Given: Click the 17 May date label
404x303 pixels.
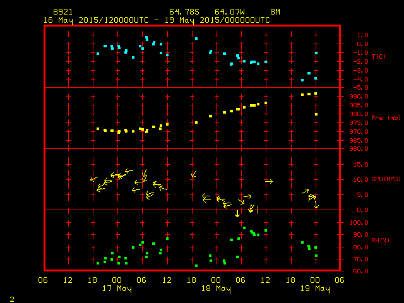Looking at the screenshot, I should pyautogui.click(x=117, y=288).
